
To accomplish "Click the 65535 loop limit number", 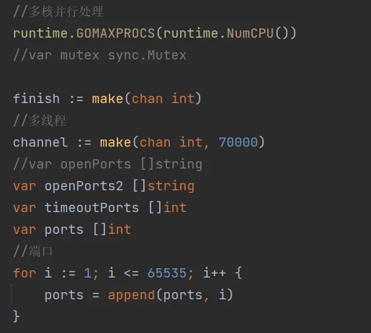I will pos(167,273).
